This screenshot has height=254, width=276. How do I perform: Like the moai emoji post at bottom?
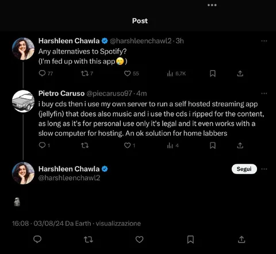click(139, 240)
